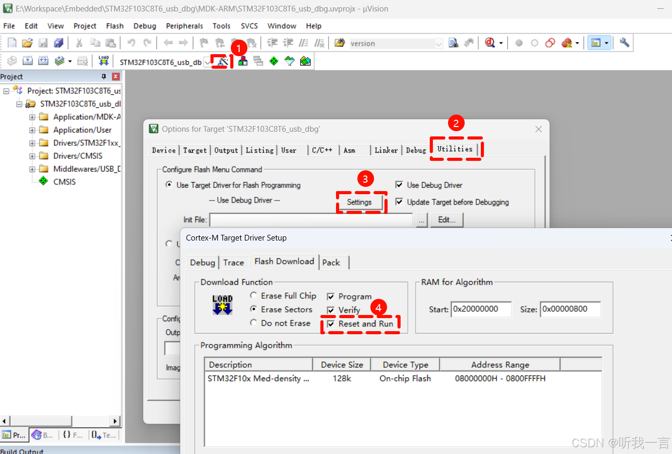This screenshot has width=672, height=454.
Task: Uncheck the Verify checkbox
Action: click(x=330, y=310)
